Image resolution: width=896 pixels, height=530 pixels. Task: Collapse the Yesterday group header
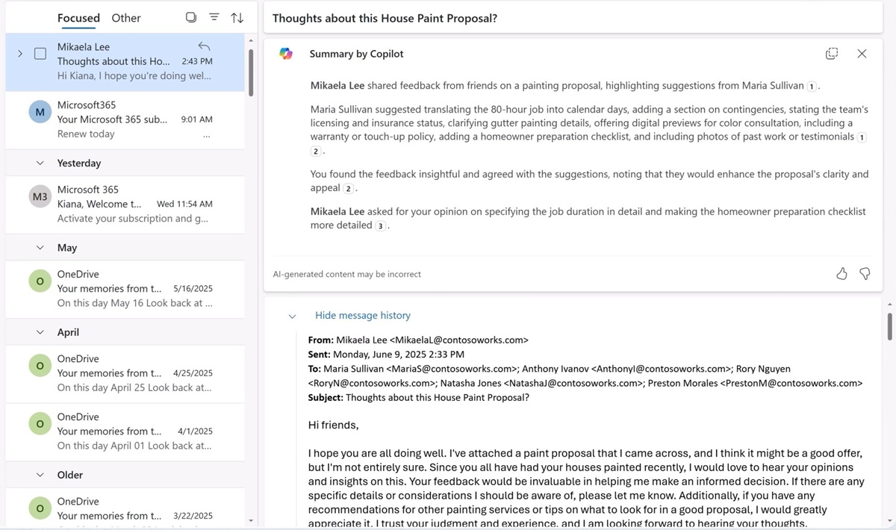(40, 163)
